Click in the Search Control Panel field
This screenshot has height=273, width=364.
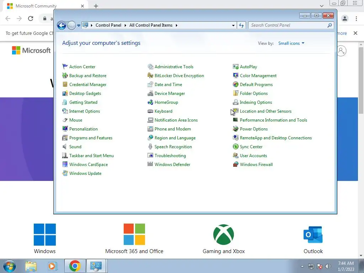(x=291, y=25)
